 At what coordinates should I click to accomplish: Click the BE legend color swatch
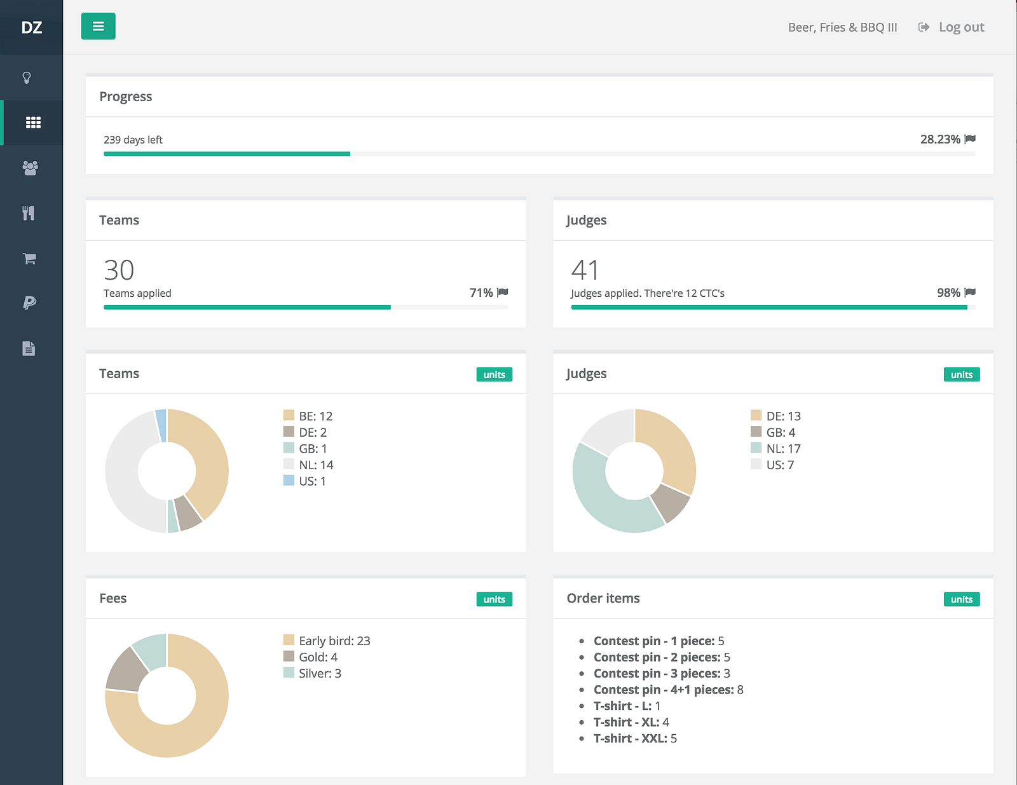click(x=289, y=416)
